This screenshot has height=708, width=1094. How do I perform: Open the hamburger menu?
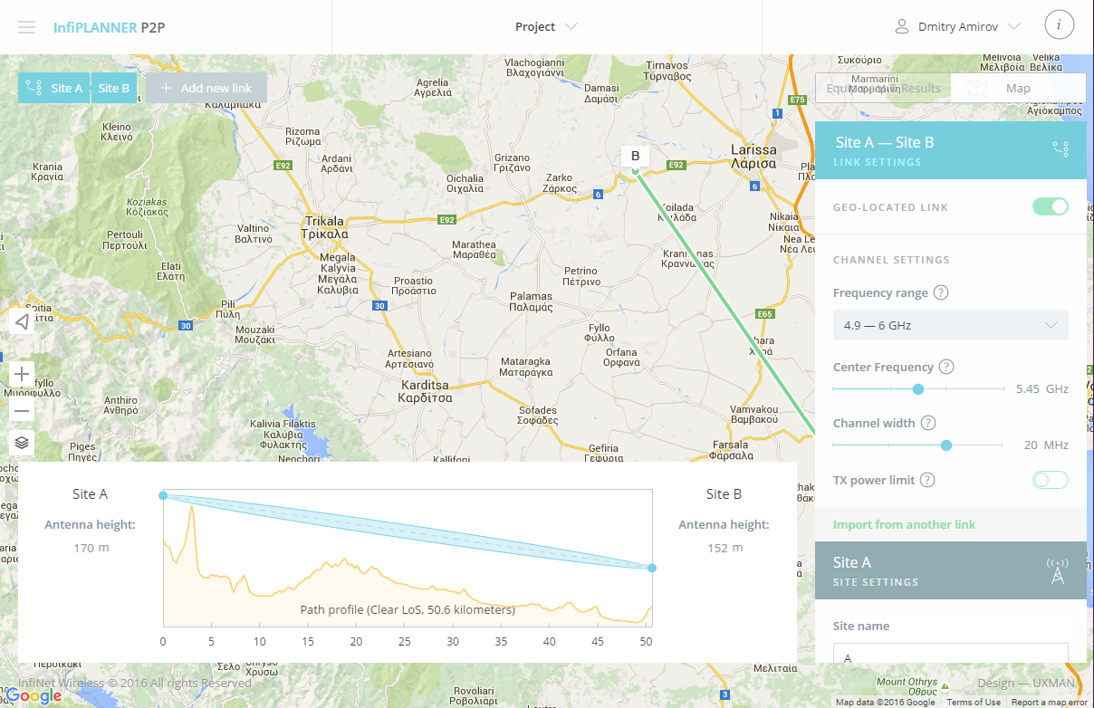pos(27,27)
